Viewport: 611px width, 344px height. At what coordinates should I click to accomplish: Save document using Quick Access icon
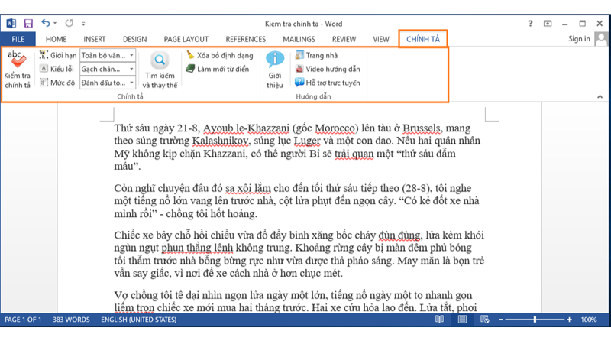(x=28, y=24)
